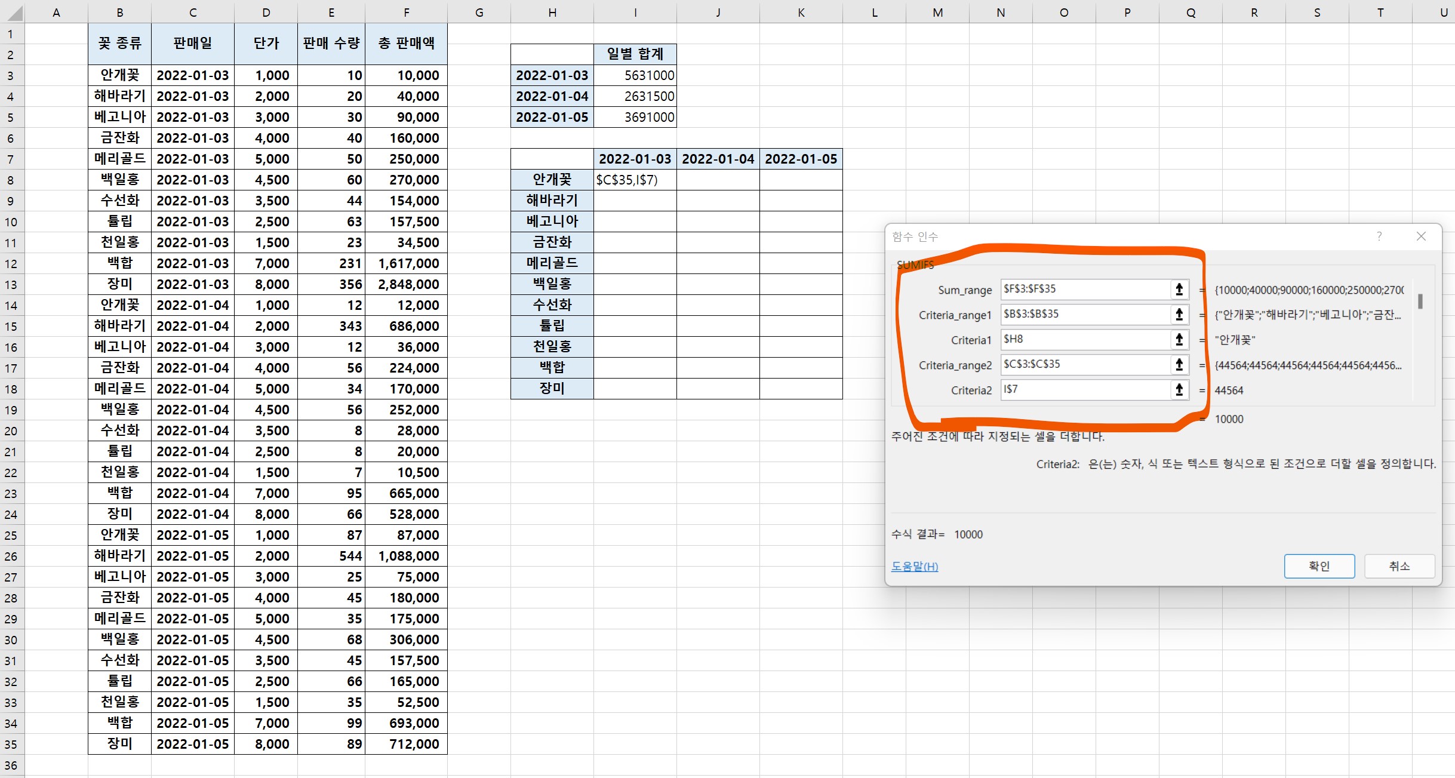Select the 일별 합계 header cell
The height and width of the screenshot is (778, 1455).
[635, 54]
